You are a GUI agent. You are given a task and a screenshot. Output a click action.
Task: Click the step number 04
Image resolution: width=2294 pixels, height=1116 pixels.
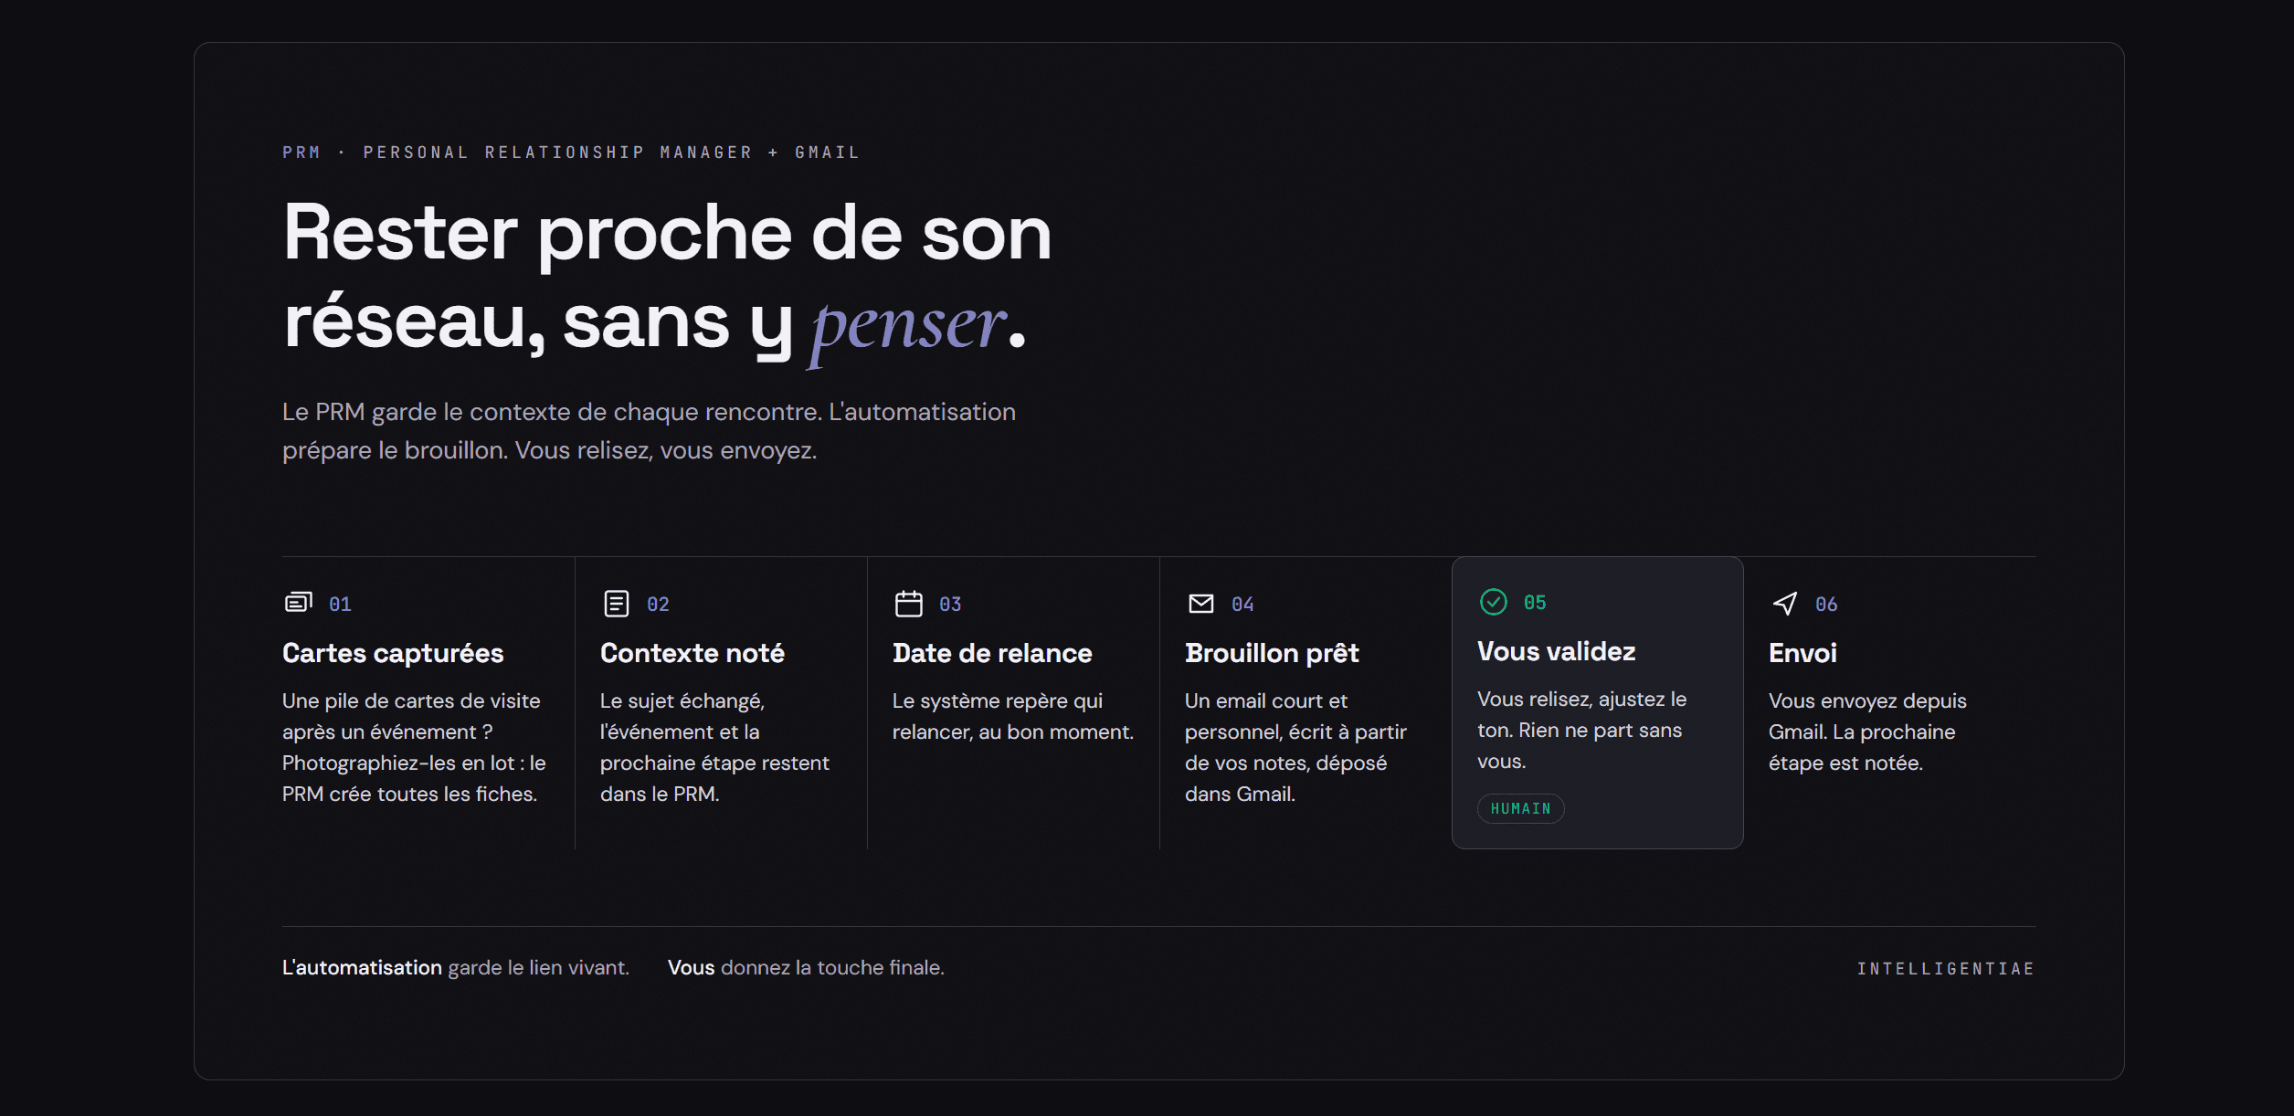tap(1242, 604)
